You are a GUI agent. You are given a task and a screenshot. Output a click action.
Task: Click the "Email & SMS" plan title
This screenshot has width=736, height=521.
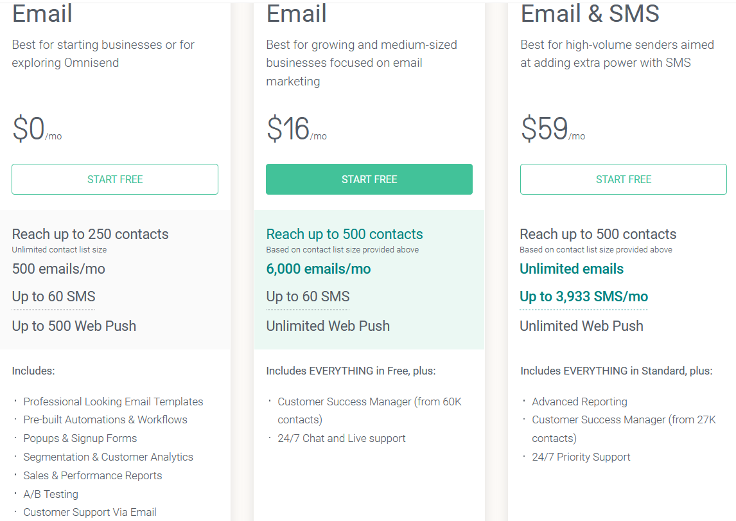point(590,14)
